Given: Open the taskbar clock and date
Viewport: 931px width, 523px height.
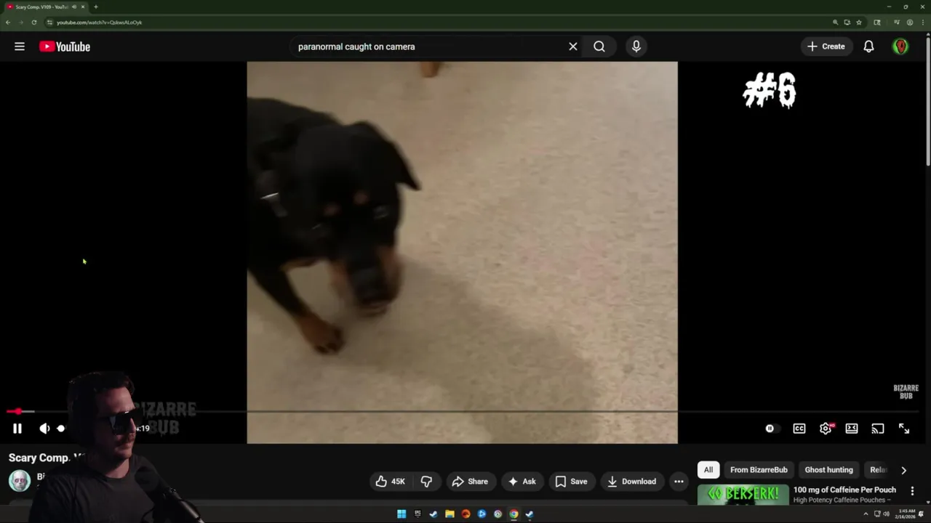Looking at the screenshot, I should tap(906, 514).
